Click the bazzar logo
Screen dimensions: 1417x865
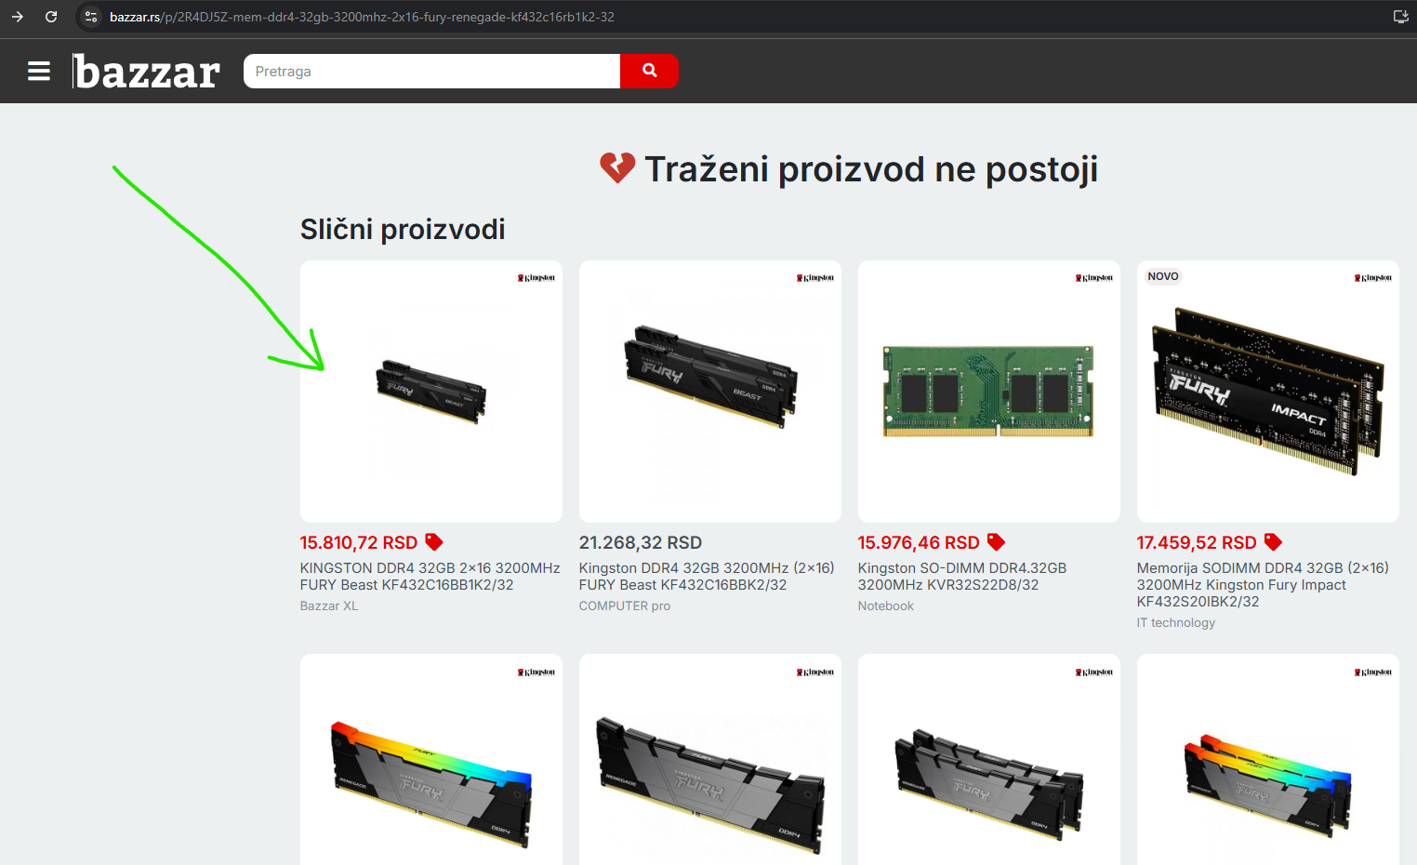(147, 72)
